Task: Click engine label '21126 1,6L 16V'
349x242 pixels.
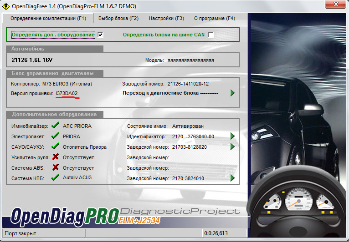Action: [x=32, y=60]
